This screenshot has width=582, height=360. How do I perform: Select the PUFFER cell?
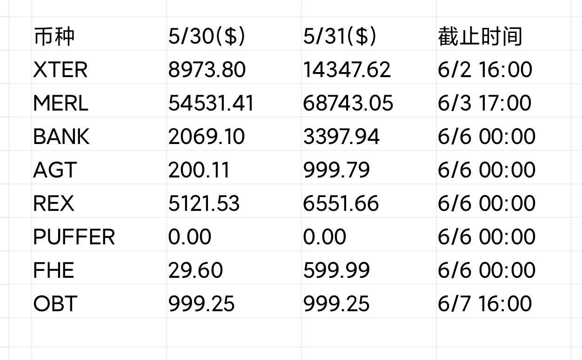[99, 235]
